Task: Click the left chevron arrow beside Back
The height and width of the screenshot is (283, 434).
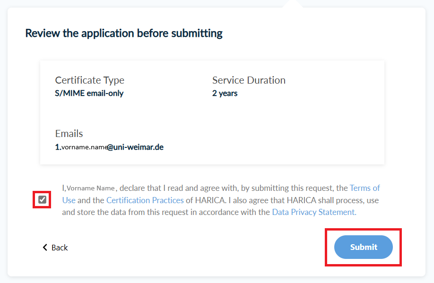Action: pos(45,248)
